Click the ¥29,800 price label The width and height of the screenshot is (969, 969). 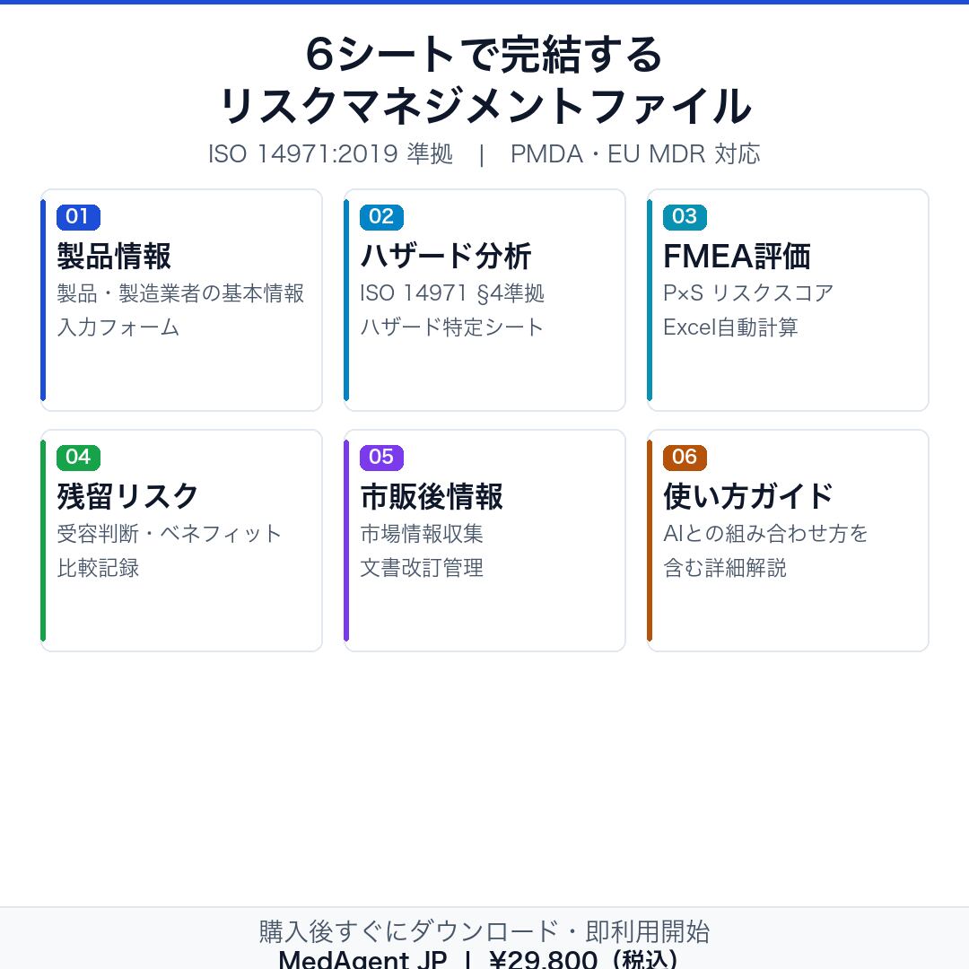544,960
